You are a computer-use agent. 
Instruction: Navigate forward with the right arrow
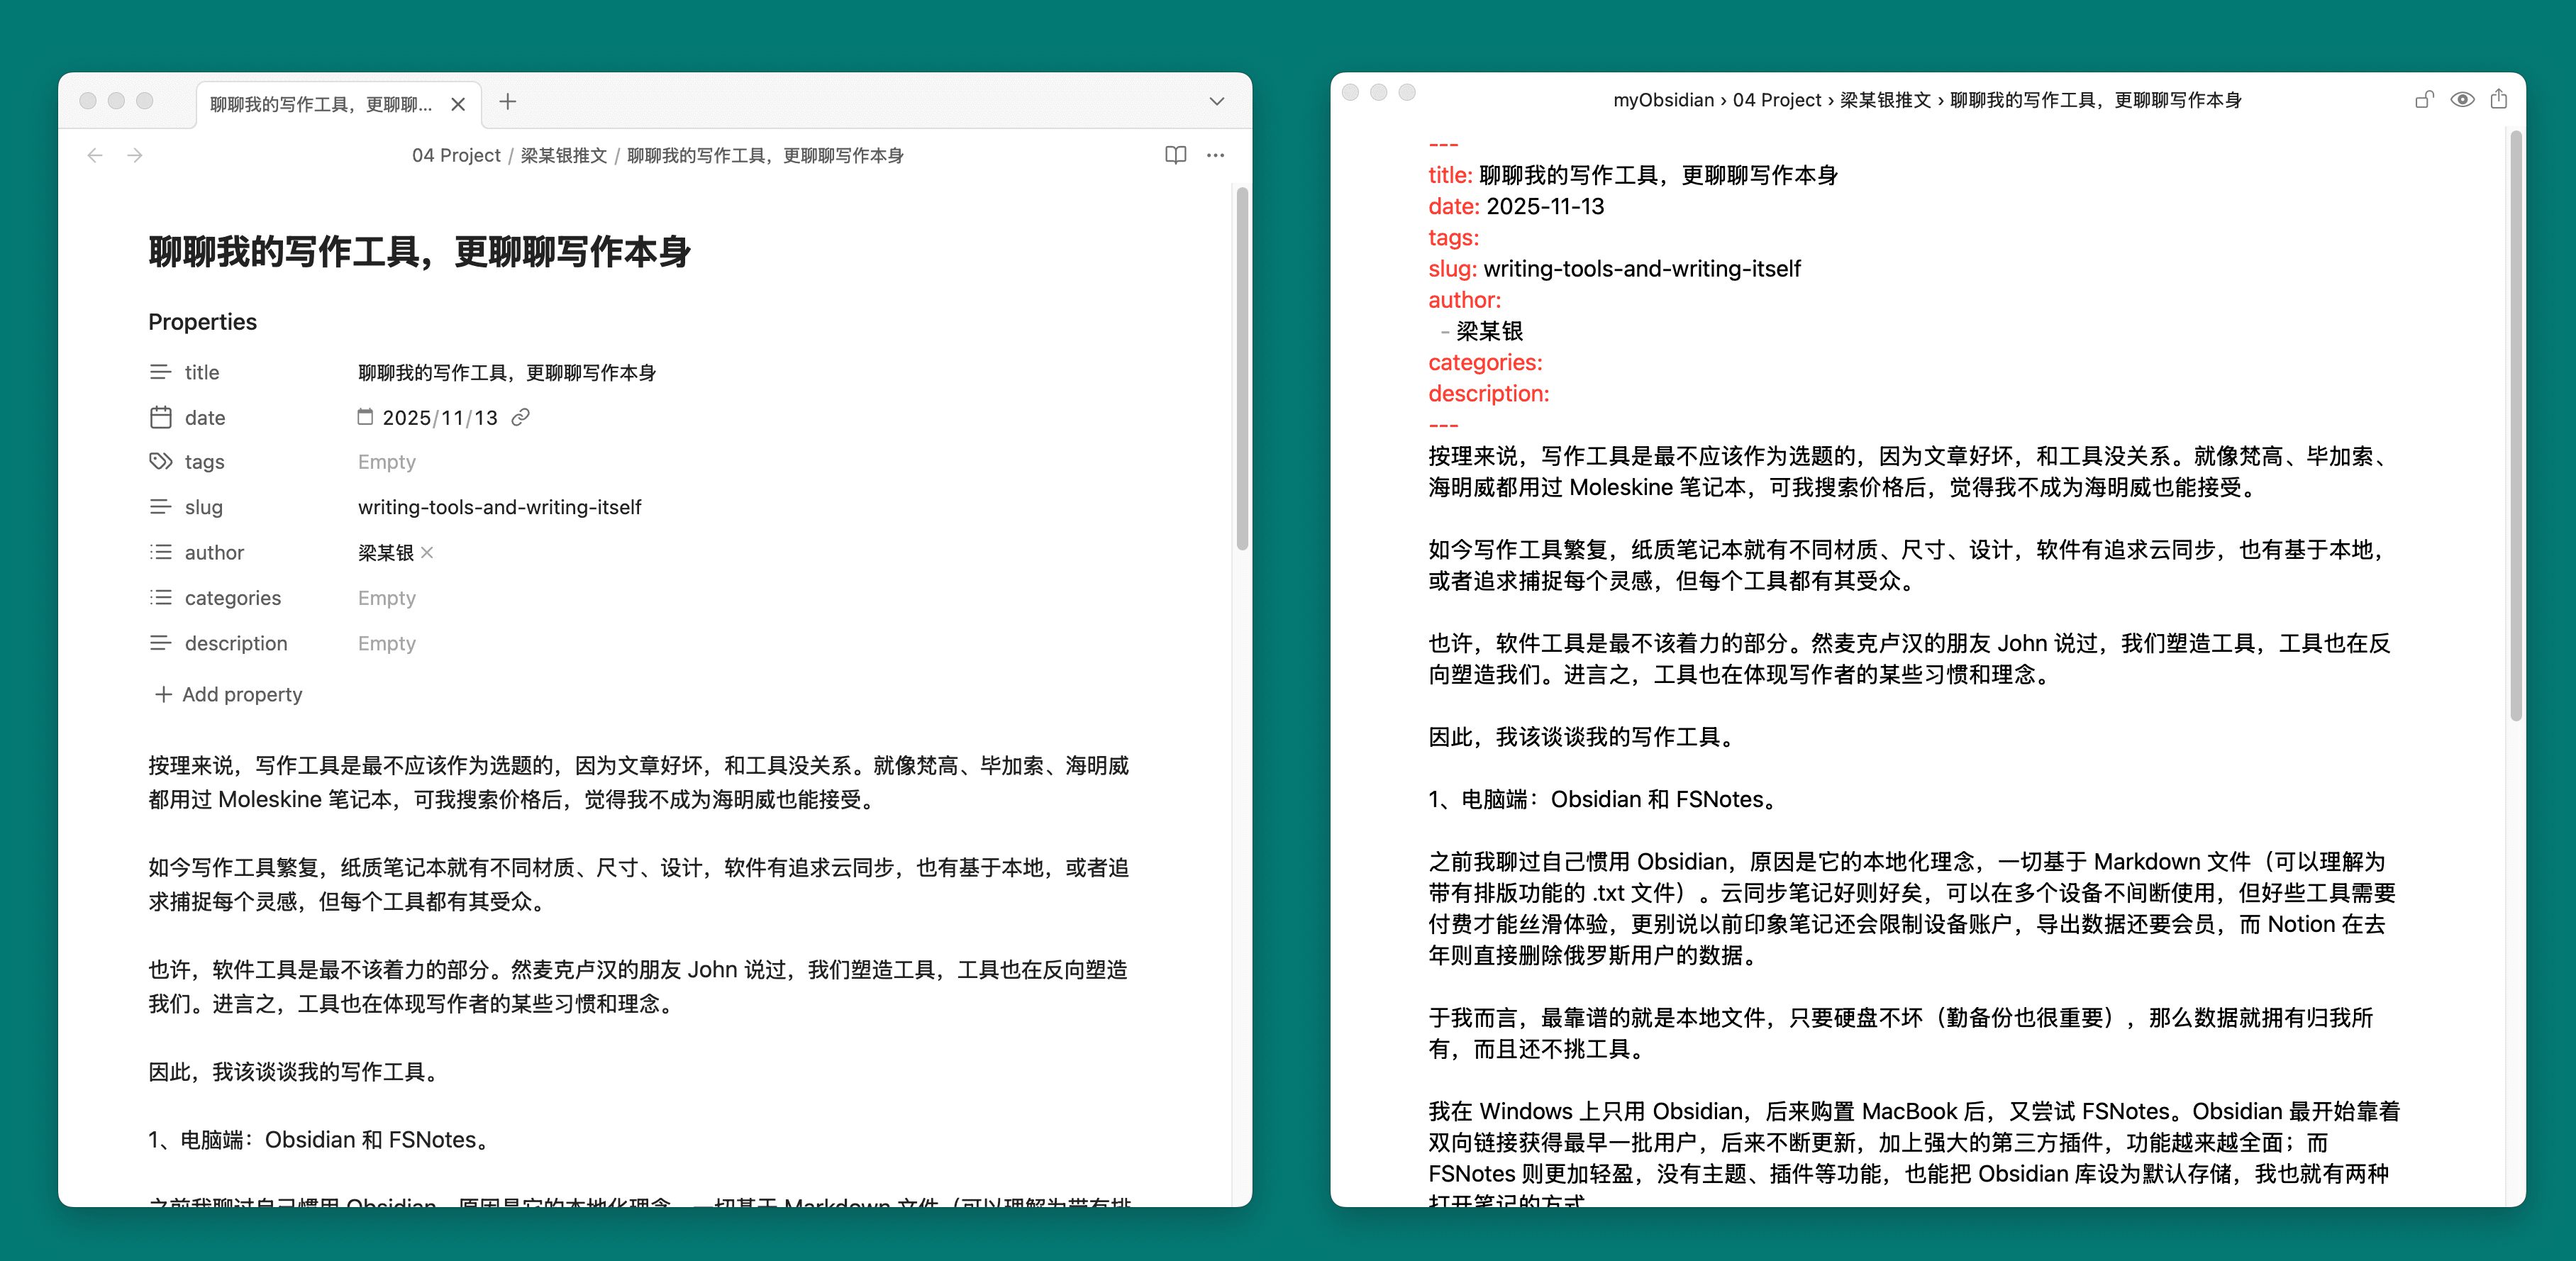[135, 155]
